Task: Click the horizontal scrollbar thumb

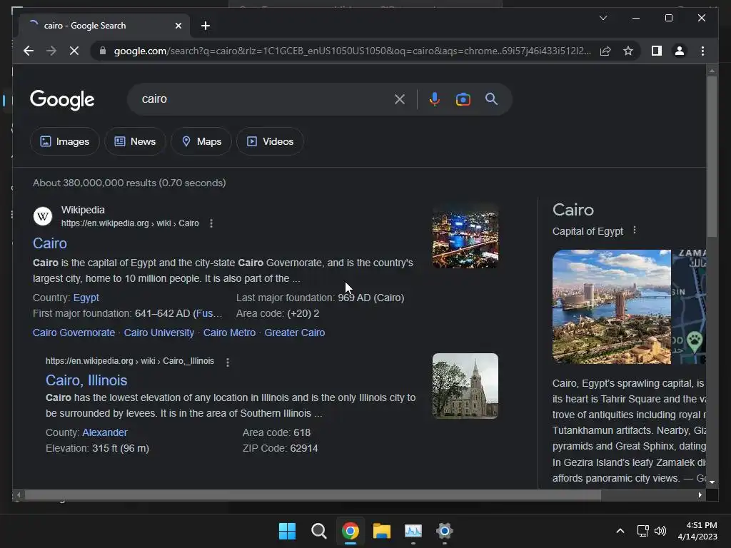Action: point(313,495)
